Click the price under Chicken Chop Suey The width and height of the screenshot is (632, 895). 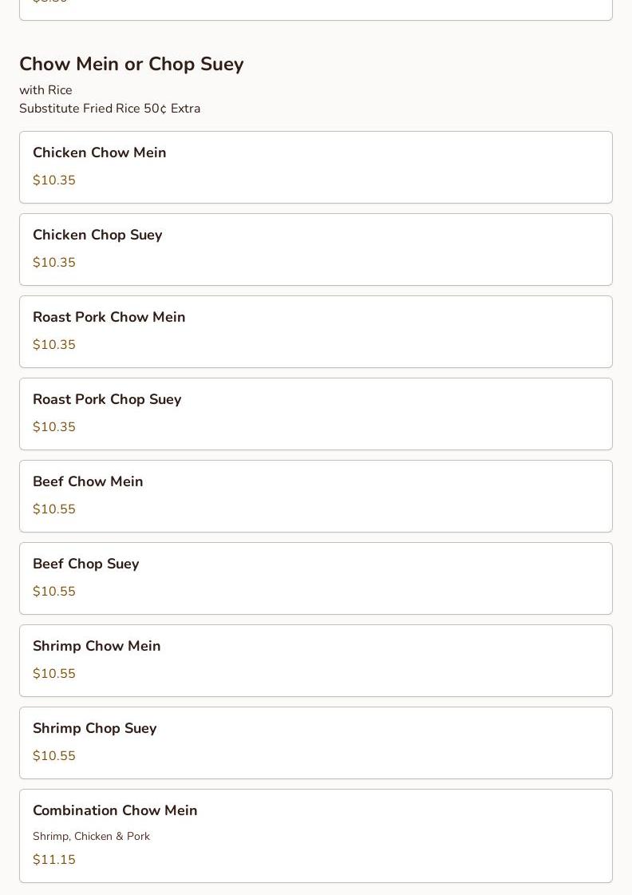(54, 263)
